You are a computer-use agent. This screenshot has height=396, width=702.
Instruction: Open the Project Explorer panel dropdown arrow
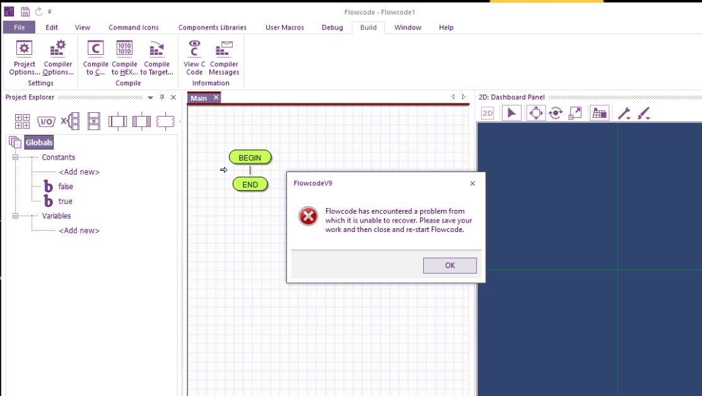pyautogui.click(x=150, y=98)
